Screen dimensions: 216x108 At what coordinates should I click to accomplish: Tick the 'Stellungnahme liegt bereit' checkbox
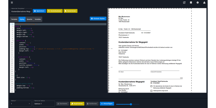tap(151, 91)
